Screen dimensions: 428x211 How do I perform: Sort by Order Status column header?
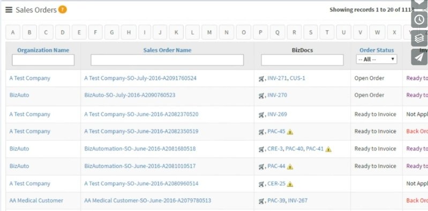click(x=377, y=50)
